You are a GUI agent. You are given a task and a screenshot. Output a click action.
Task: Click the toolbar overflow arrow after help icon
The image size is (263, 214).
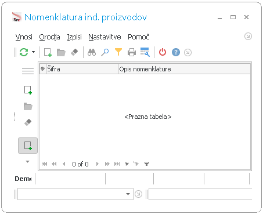[188, 52]
